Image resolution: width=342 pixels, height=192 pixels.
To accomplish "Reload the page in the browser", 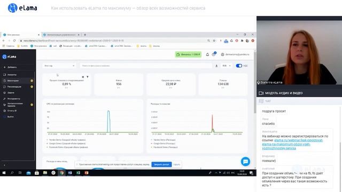I will click(14, 41).
